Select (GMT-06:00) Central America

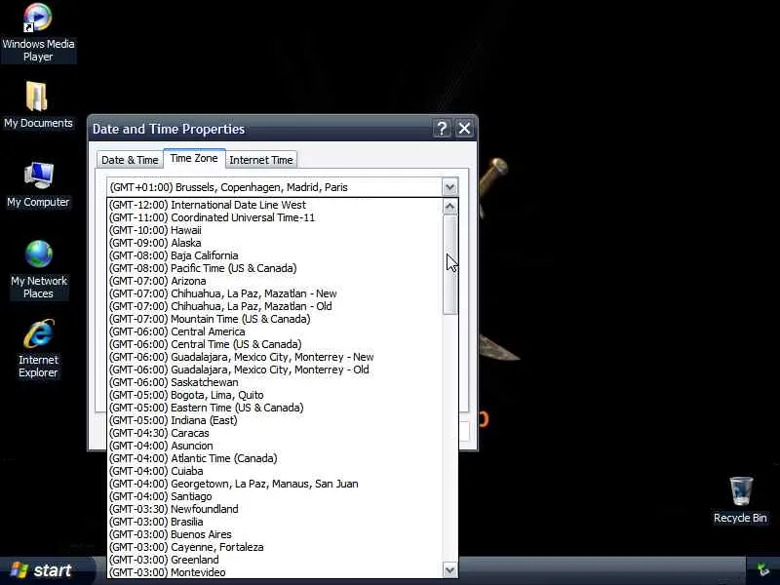coord(275,331)
